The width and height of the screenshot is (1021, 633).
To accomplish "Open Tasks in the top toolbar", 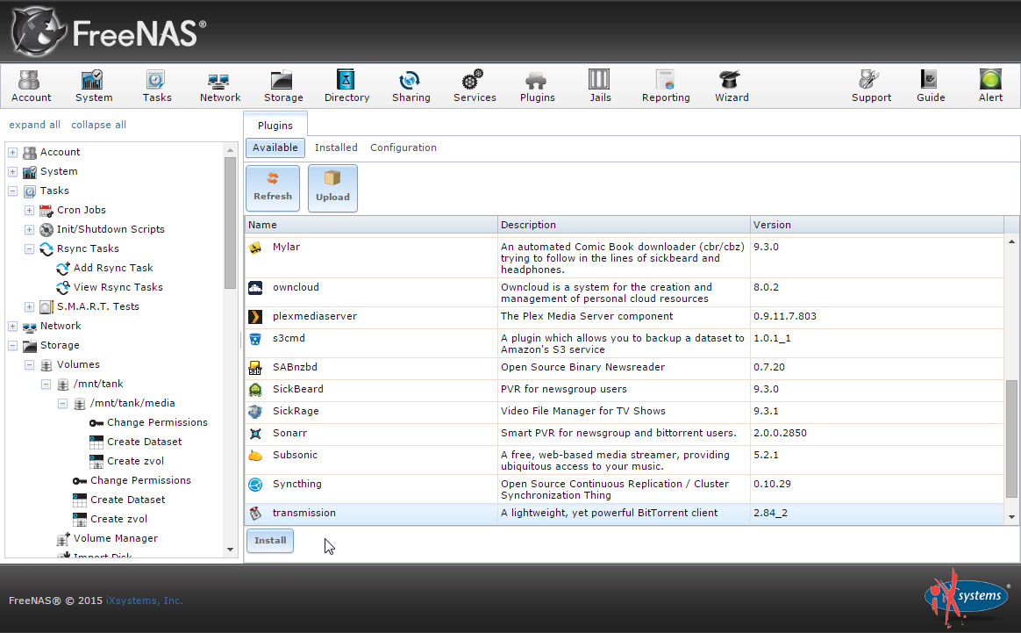I will click(157, 86).
